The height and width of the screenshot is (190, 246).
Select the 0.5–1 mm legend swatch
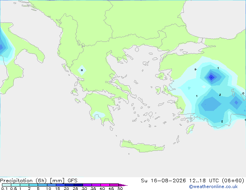pos(16,185)
